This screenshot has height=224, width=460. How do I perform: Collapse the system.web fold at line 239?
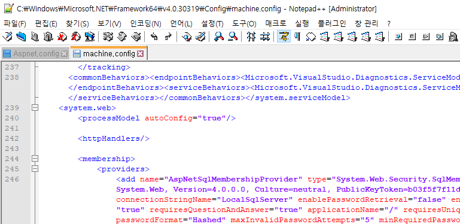[x=35, y=108]
